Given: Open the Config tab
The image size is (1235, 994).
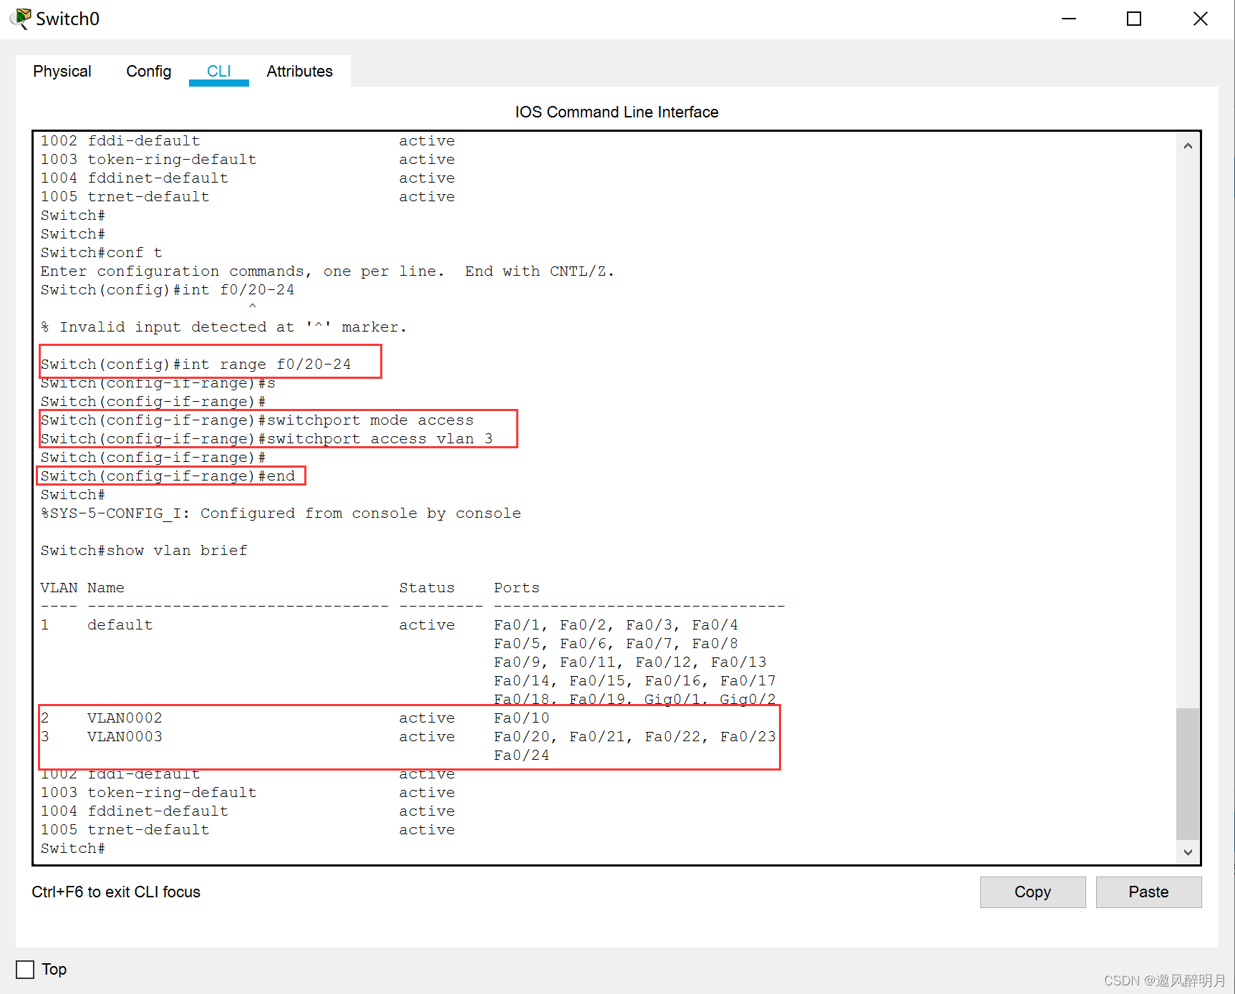Looking at the screenshot, I should [149, 72].
